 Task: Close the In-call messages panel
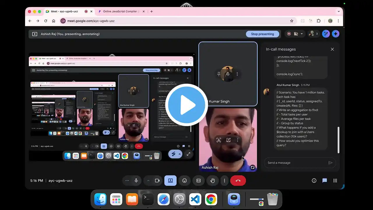pyautogui.click(x=332, y=49)
